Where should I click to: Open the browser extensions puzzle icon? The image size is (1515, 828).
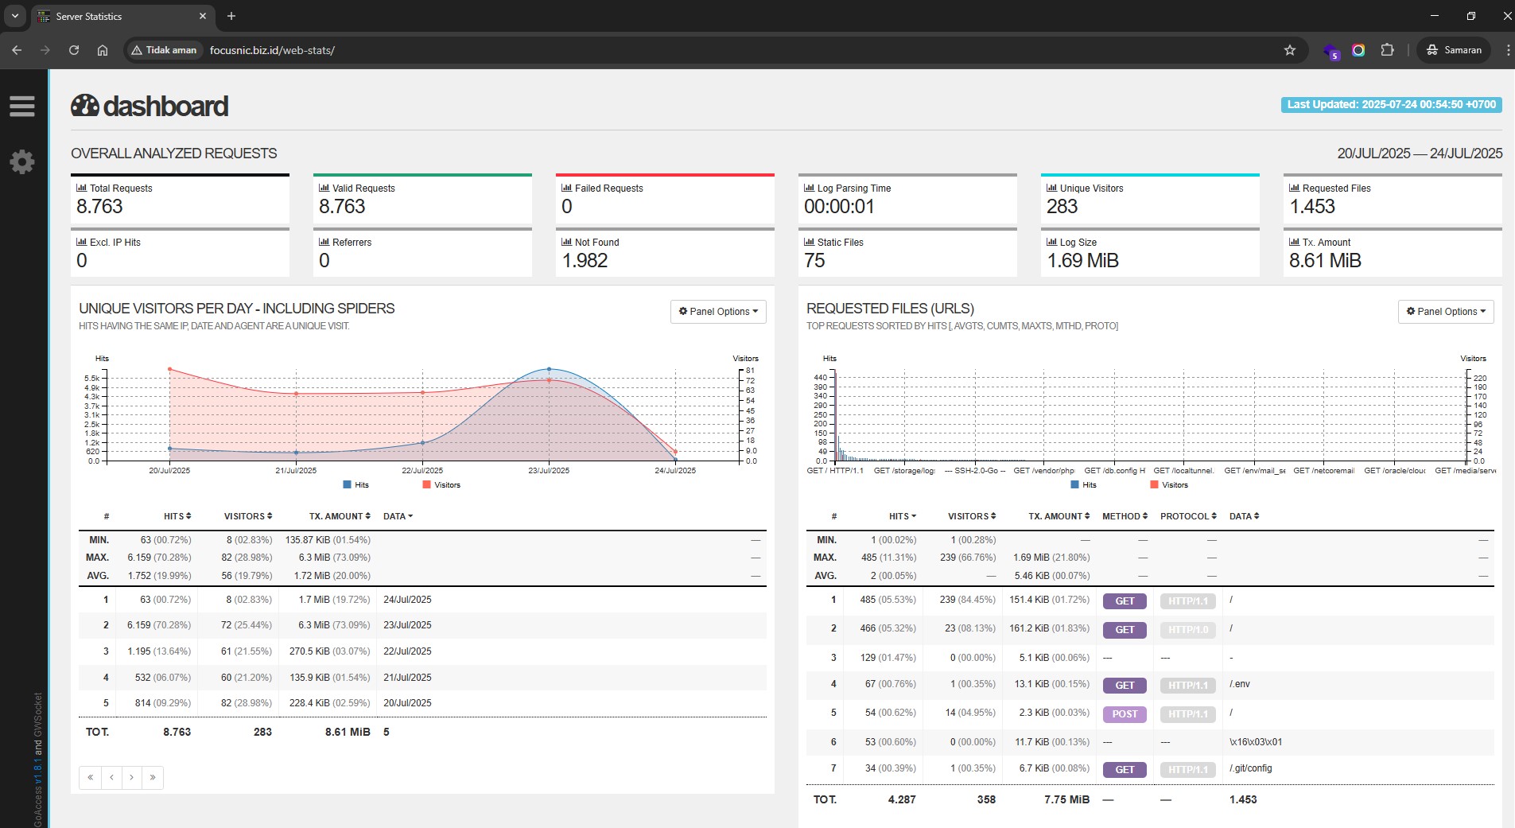coord(1387,50)
